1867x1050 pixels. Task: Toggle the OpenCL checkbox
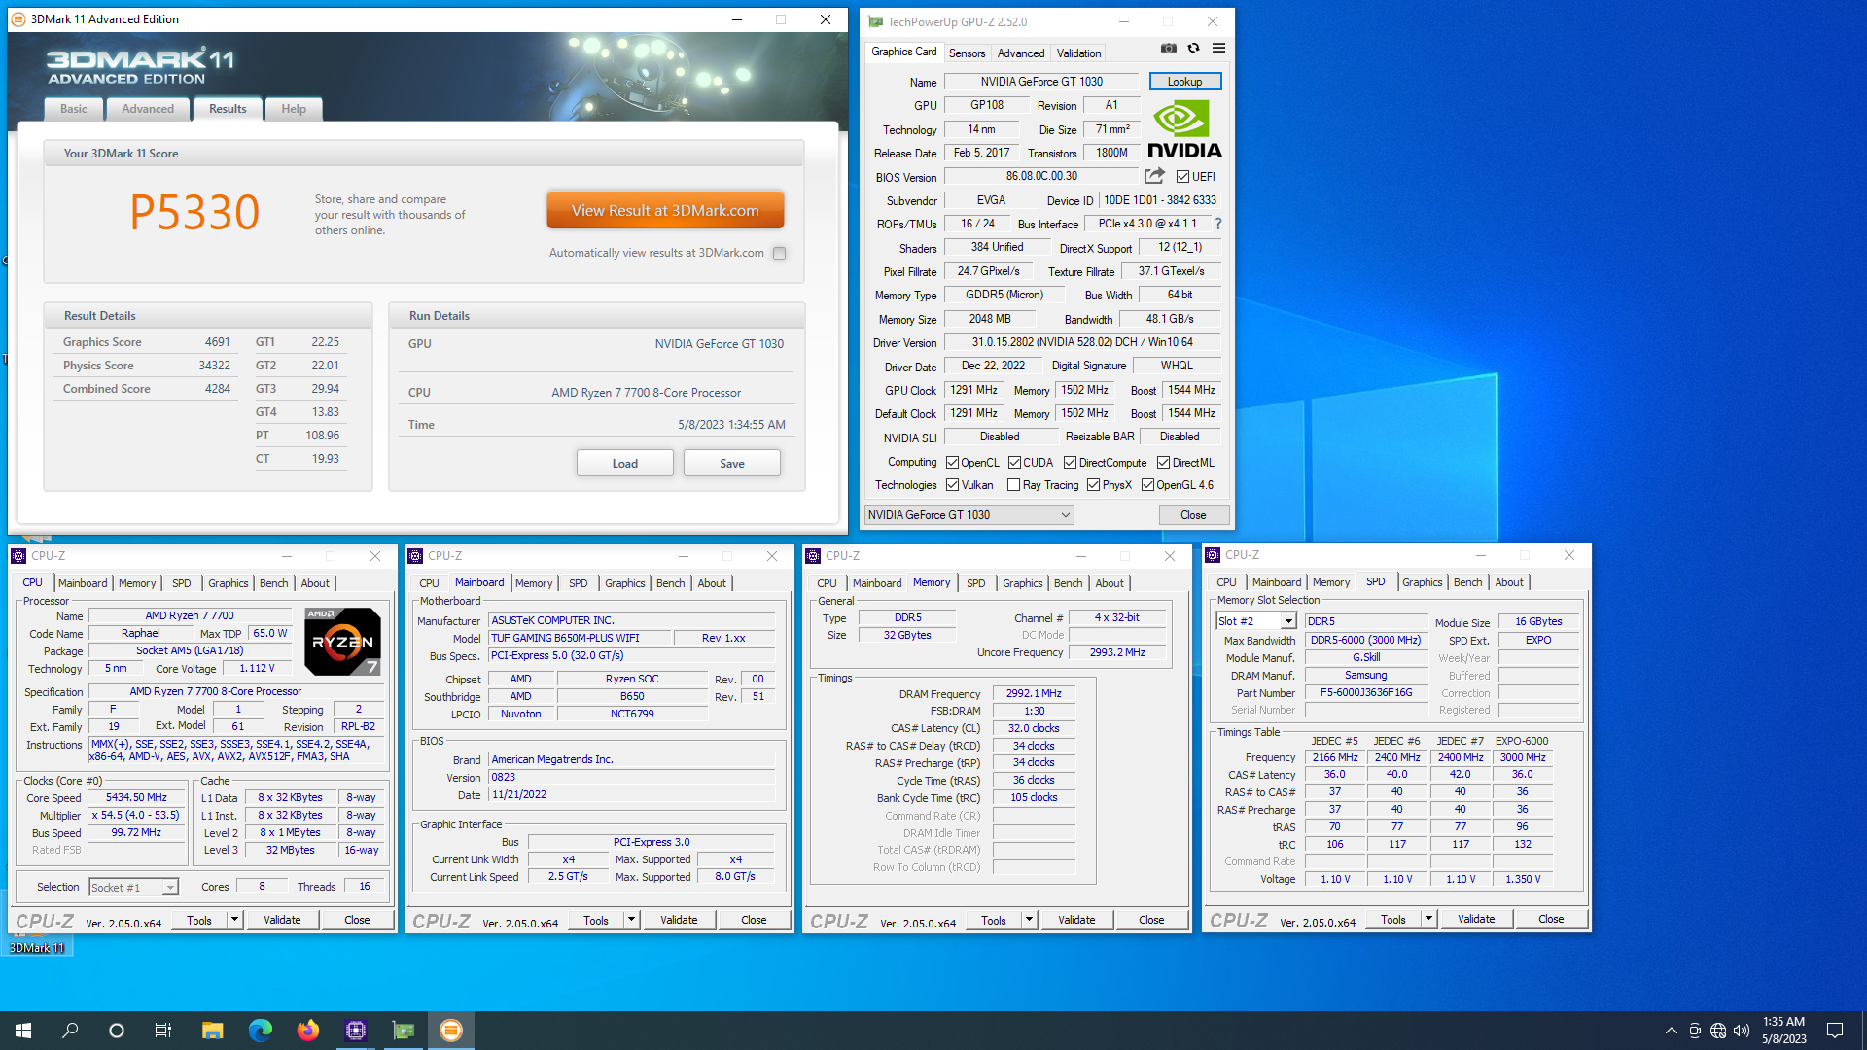952,463
